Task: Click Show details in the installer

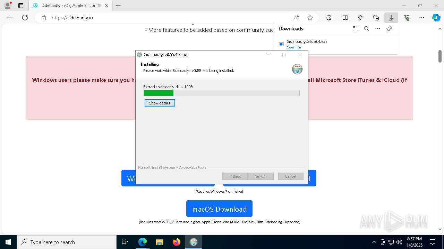Action: [160, 103]
